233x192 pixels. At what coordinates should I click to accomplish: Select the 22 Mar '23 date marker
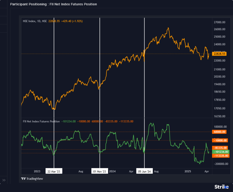point(54,171)
